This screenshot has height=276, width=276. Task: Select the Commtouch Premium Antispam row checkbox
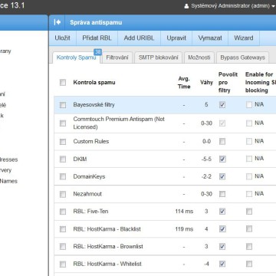63,123
